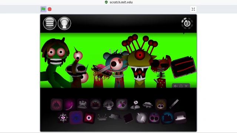Select the gray grinning skull icon
Viewport: 237px width, 133px height.
pos(109,105)
